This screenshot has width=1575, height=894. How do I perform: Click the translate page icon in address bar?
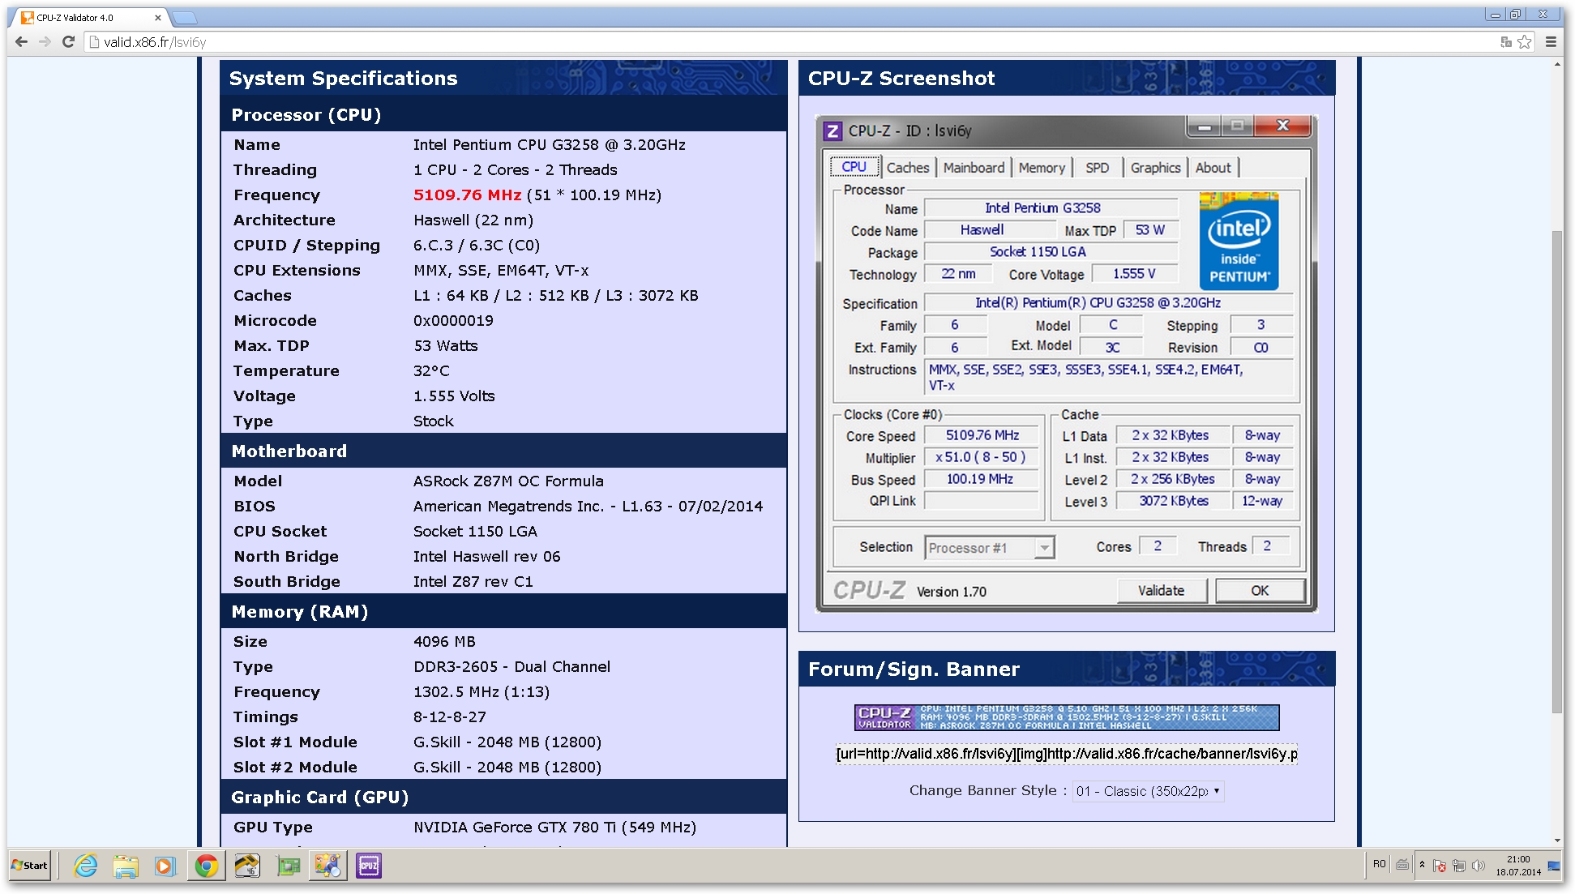coord(1506,42)
